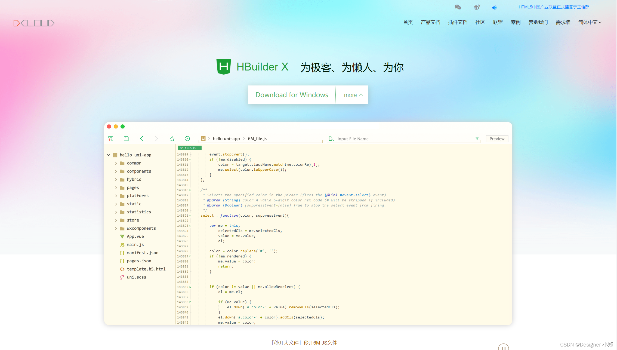
Task: Click the Weibo icon in top bar
Action: click(477, 7)
